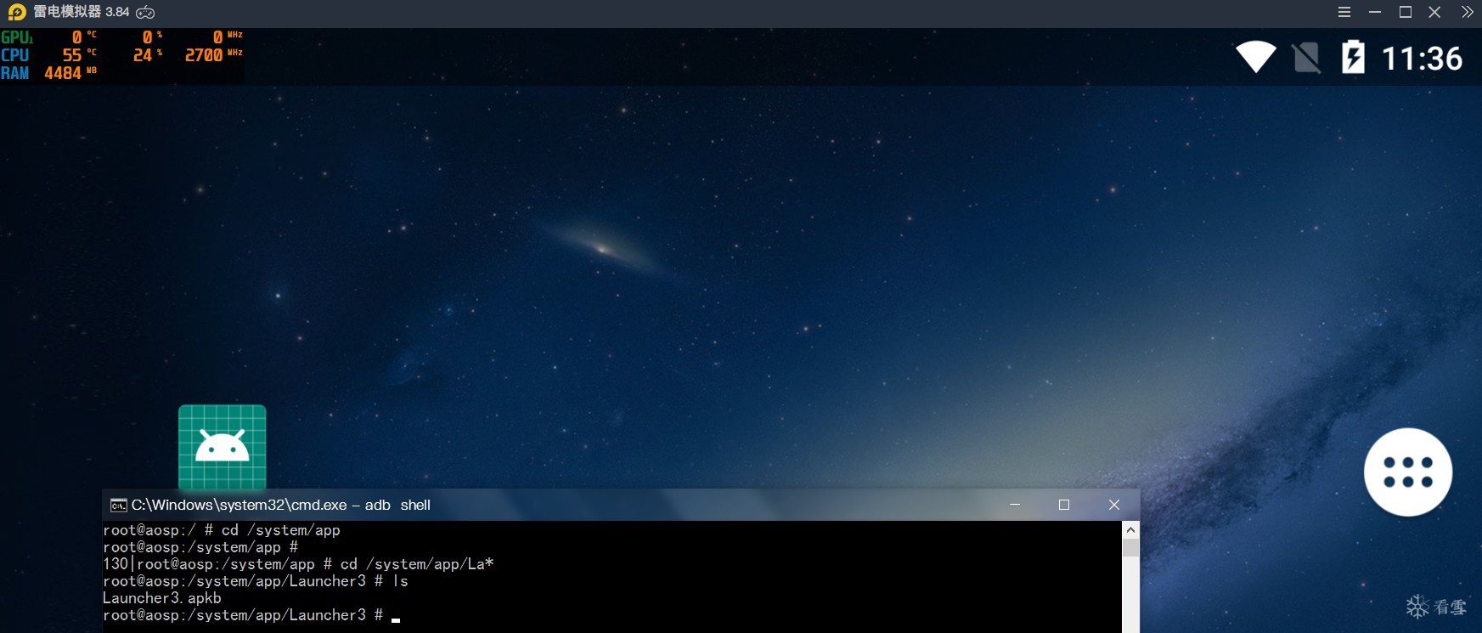This screenshot has width=1482, height=633.
Task: Click the cmd vertical scrollbar thumb
Action: pyautogui.click(x=1130, y=547)
